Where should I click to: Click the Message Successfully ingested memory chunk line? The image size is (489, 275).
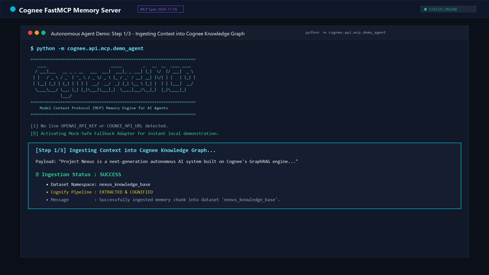[163, 200]
